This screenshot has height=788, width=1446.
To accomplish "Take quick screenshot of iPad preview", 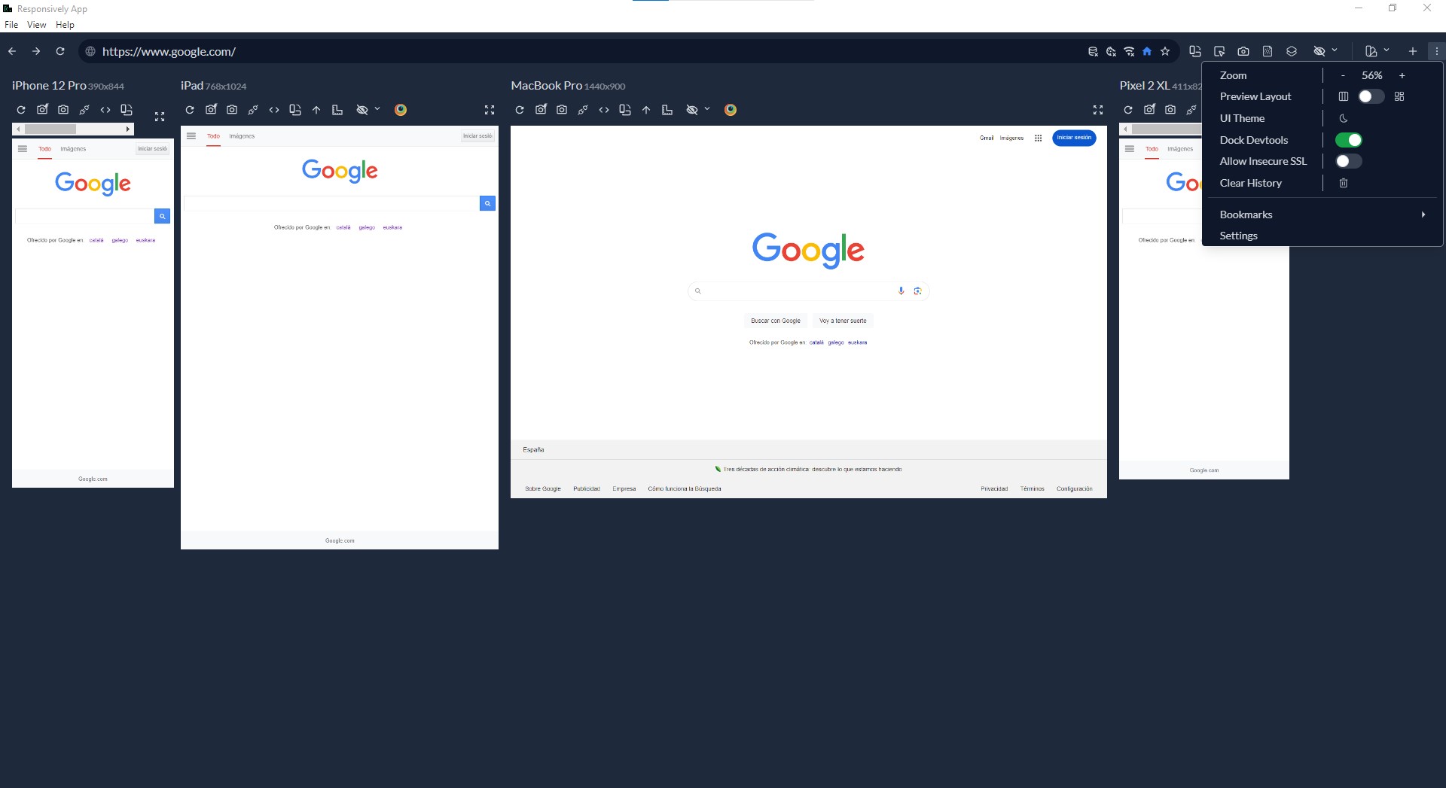I will [232, 110].
